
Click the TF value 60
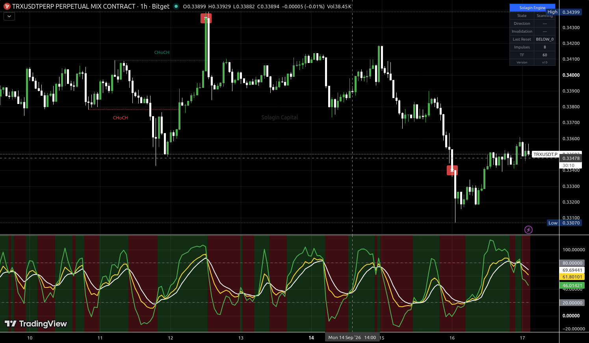pos(545,55)
